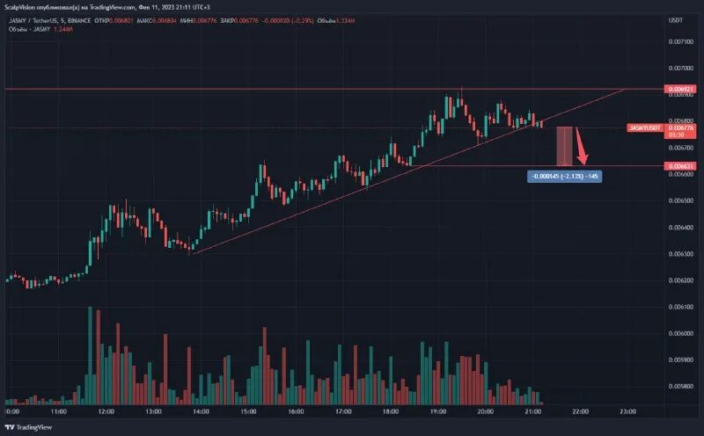This screenshot has width=704, height=436.
Task: Click the JASMY / TetherUS symbol legend title
Action: tap(50, 20)
